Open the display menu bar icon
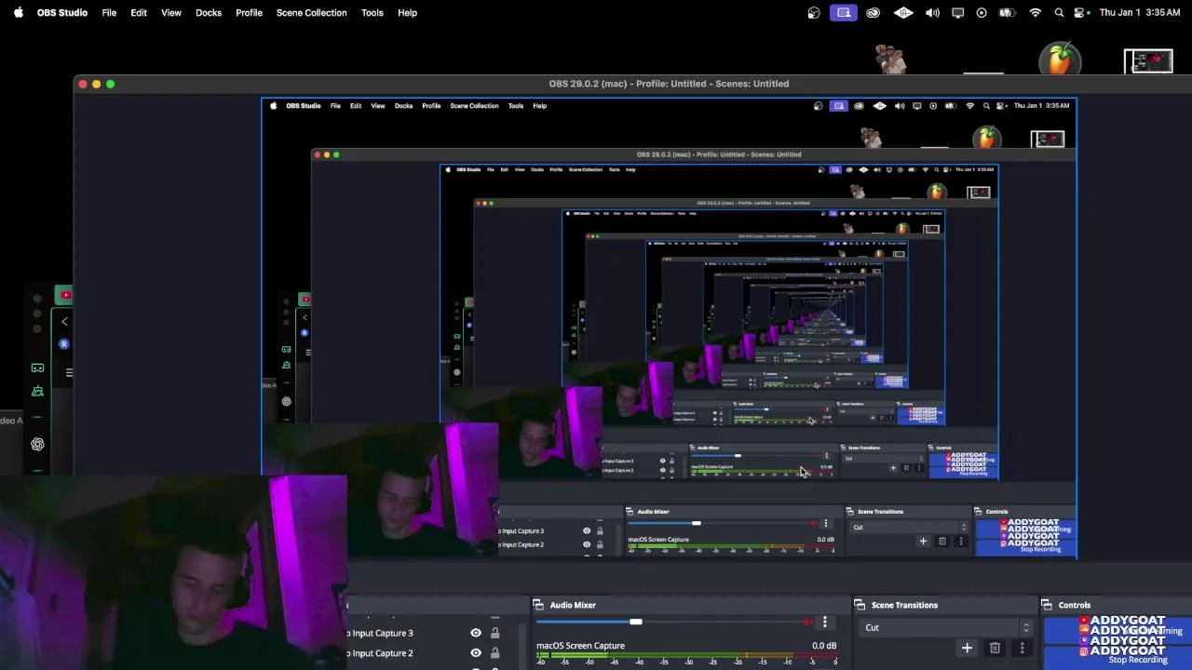 957,13
